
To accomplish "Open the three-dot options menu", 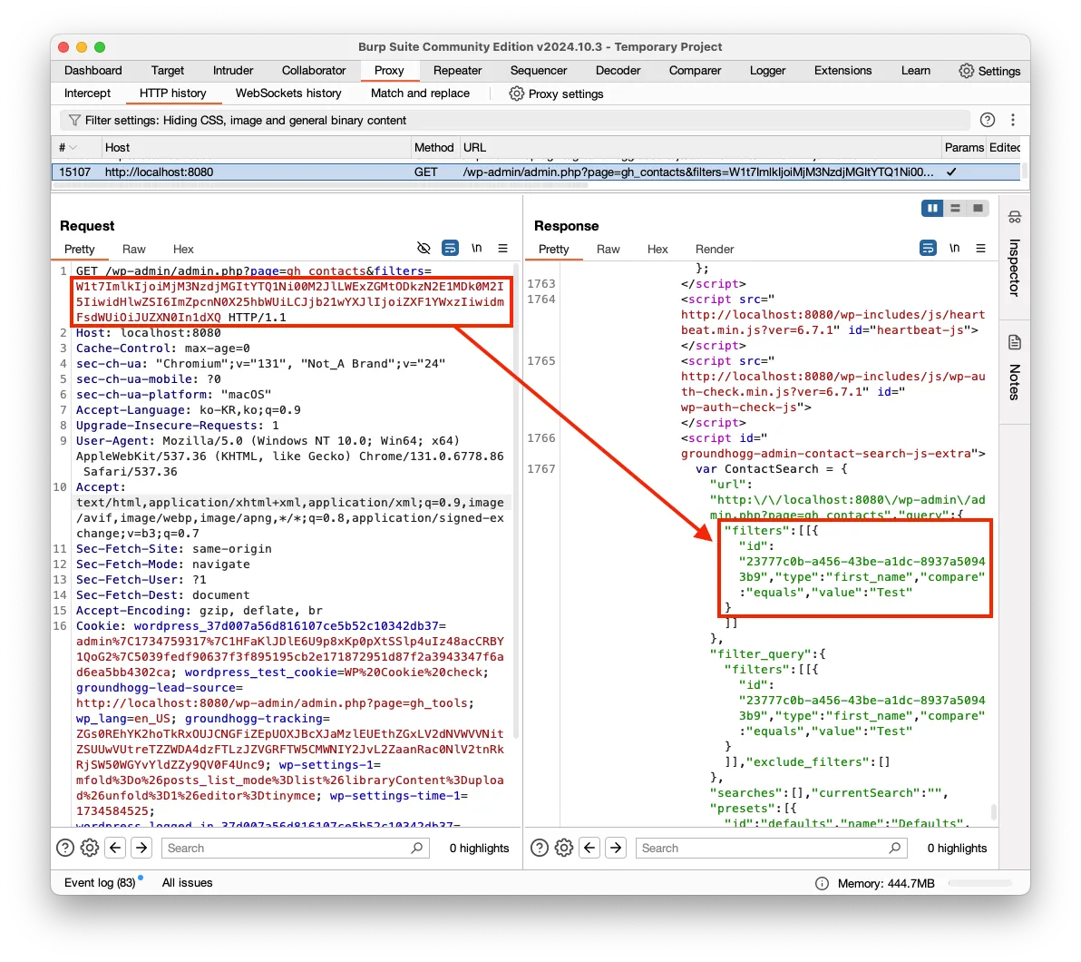I will point(1013,120).
